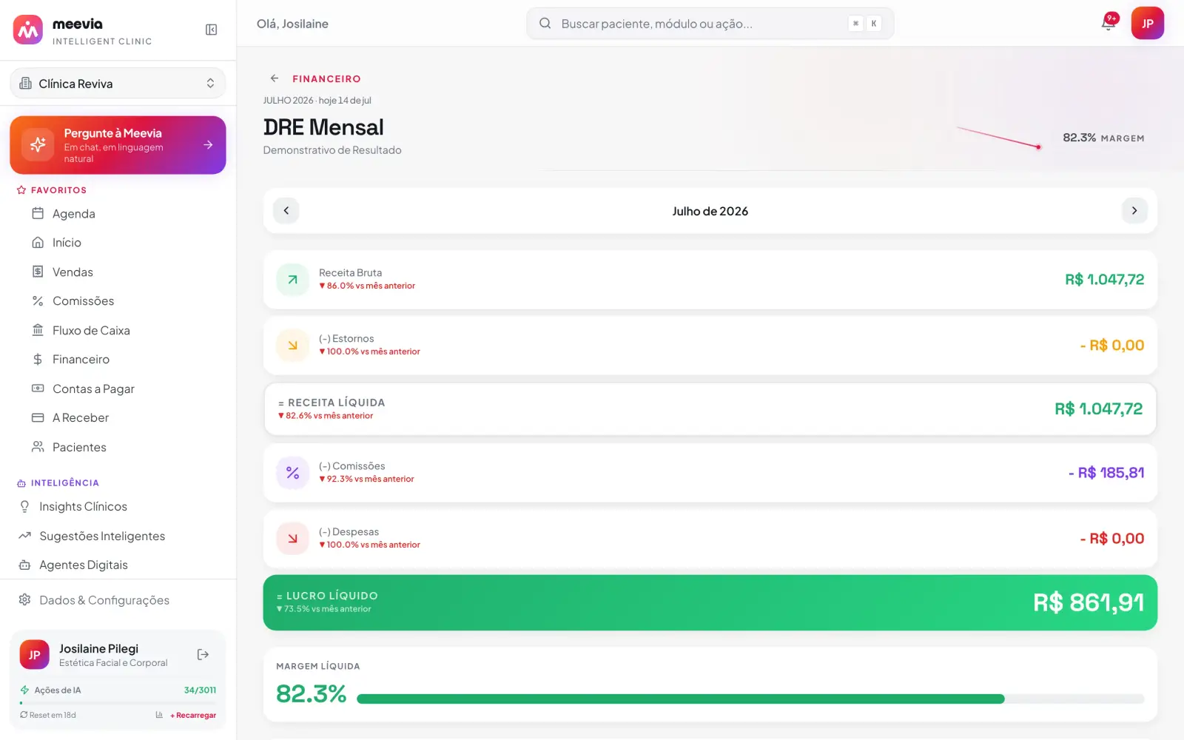This screenshot has height=740, width=1184.
Task: Click the back arrow beside FINANCEIRO
Action: pos(275,78)
